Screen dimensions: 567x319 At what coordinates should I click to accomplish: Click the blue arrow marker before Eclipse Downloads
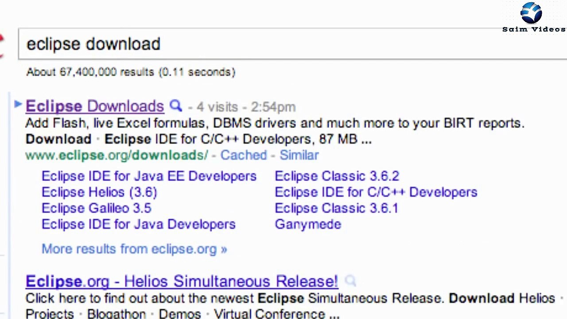tap(18, 104)
